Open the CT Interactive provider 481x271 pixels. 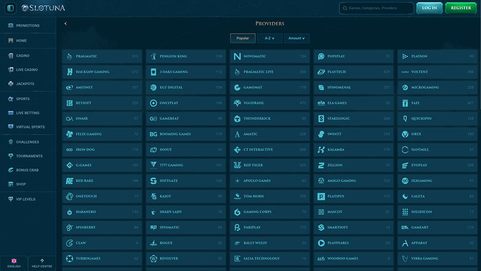pos(269,149)
